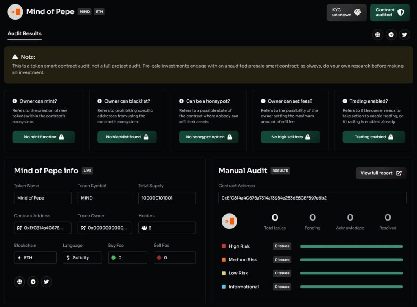Click the Mind of Pepe logo in header

pyautogui.click(x=15, y=12)
